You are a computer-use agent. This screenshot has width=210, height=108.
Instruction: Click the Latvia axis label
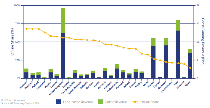97,84
